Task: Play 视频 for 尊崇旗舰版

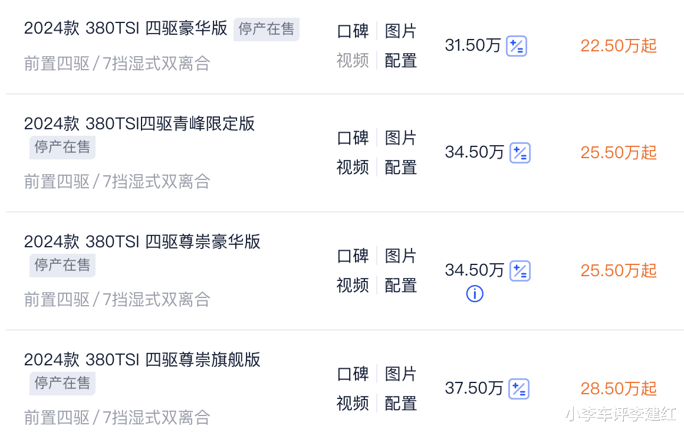Action: [353, 403]
